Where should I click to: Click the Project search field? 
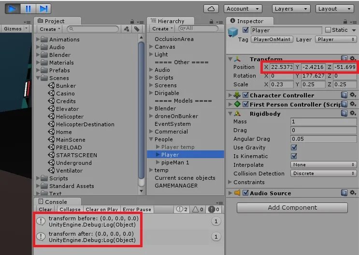(x=93, y=29)
